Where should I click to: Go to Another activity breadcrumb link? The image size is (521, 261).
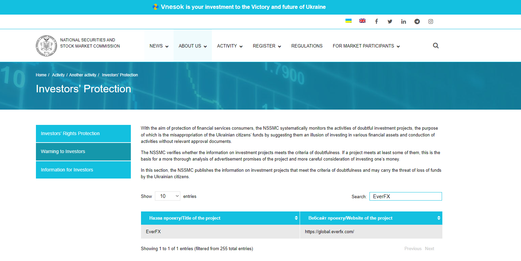click(x=83, y=75)
